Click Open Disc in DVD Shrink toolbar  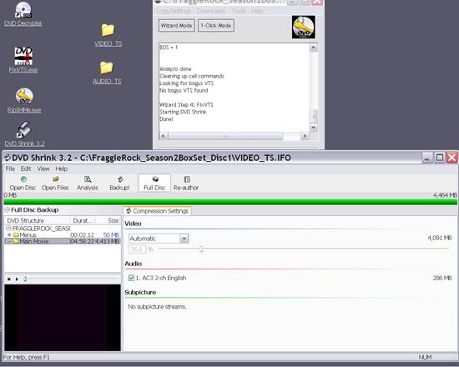23,183
